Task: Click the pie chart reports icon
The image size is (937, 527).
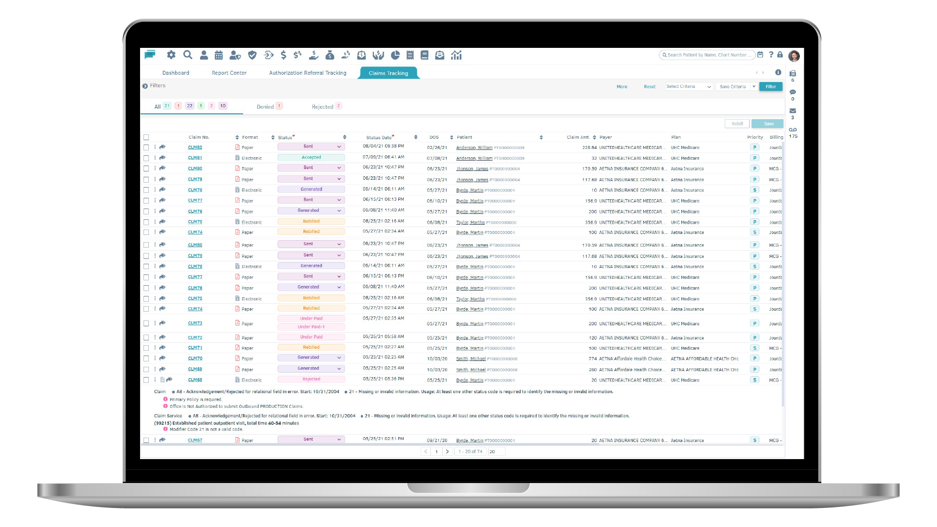Action: 394,55
